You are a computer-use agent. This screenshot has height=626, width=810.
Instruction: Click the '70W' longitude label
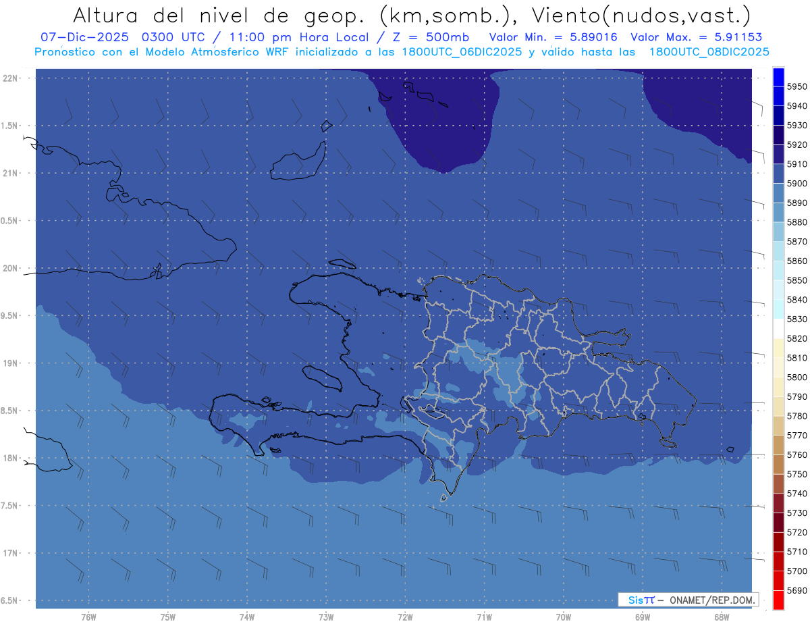click(x=564, y=617)
